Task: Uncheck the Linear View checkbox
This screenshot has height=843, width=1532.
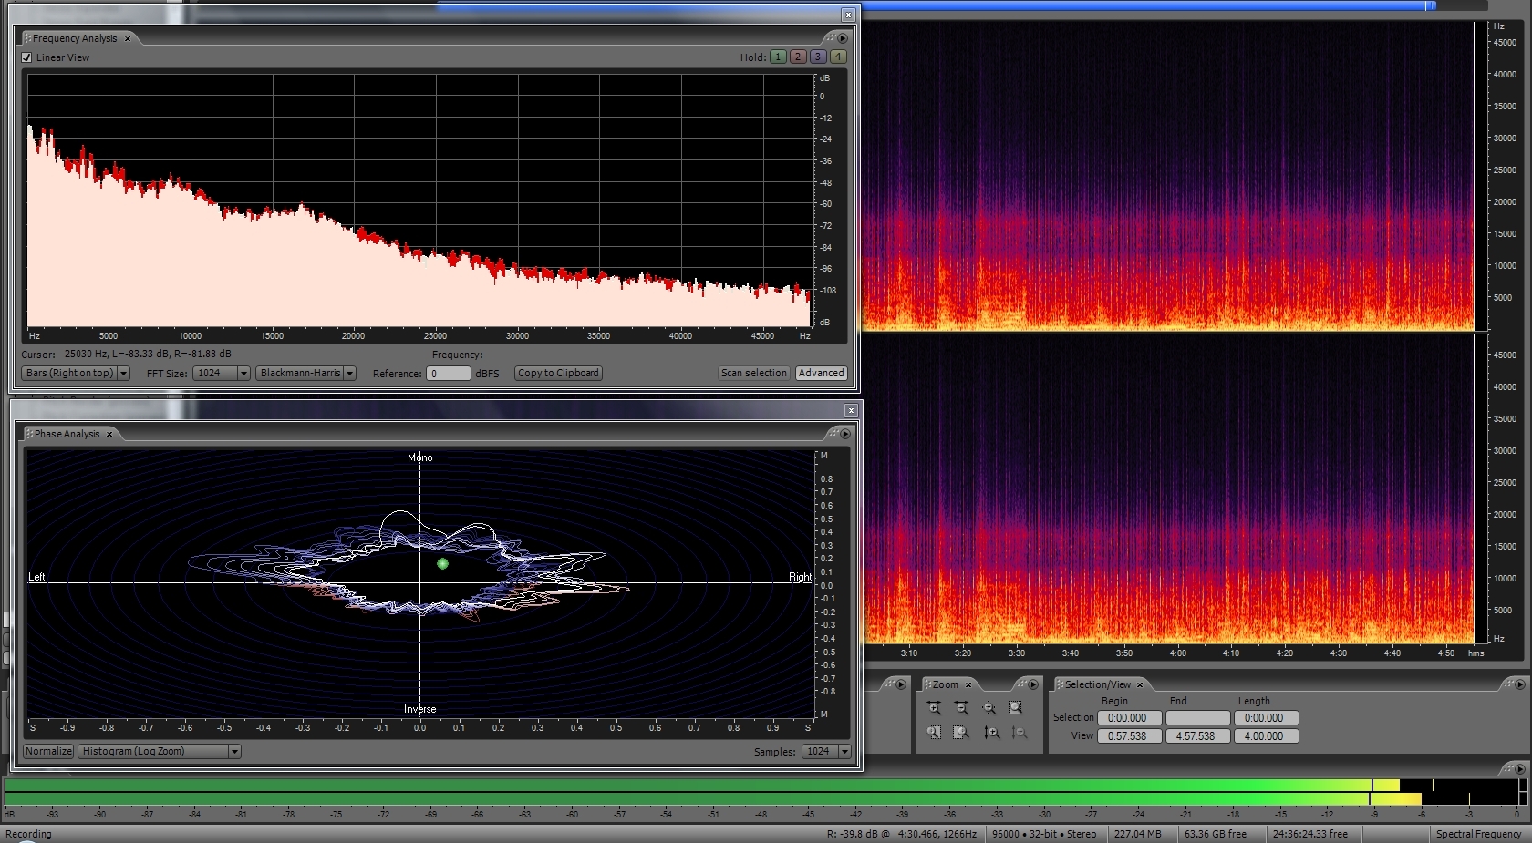Action: 26,57
